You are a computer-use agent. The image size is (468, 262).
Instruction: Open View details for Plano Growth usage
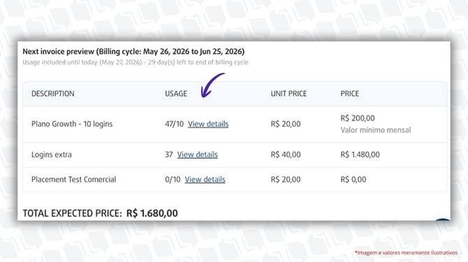tap(208, 124)
